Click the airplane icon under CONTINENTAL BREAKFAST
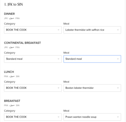The height and width of the screenshot is (122, 126). (x=12, y=47)
